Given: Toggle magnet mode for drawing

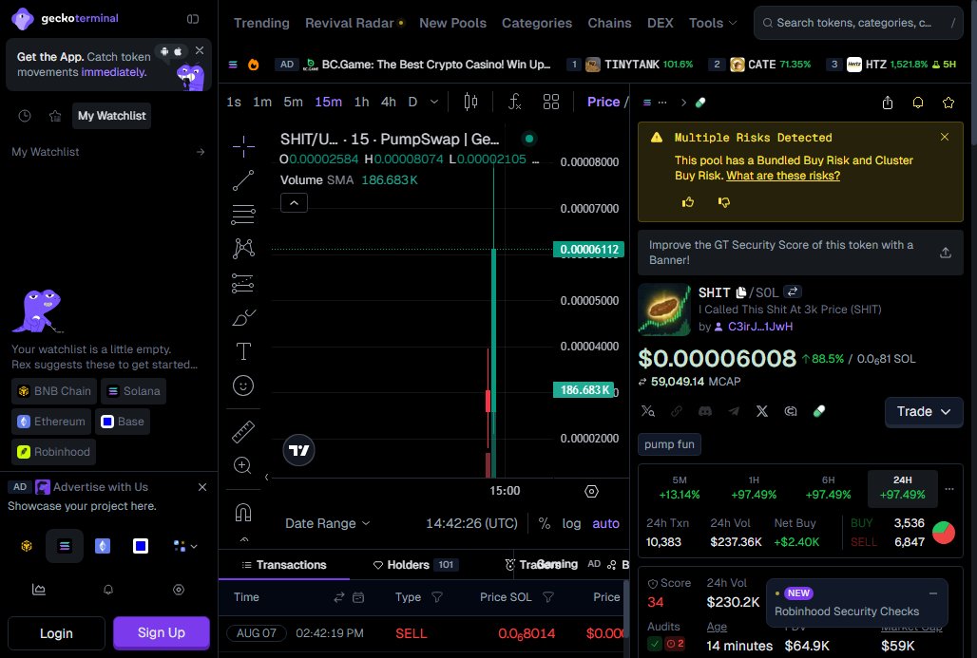Looking at the screenshot, I should (x=243, y=513).
